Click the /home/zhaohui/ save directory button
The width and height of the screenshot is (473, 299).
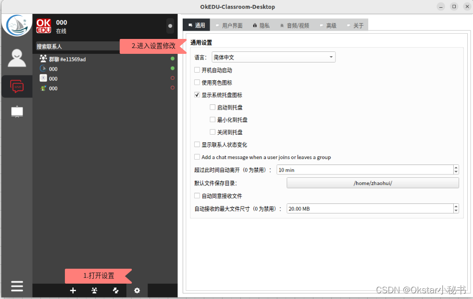pyautogui.click(x=373, y=183)
